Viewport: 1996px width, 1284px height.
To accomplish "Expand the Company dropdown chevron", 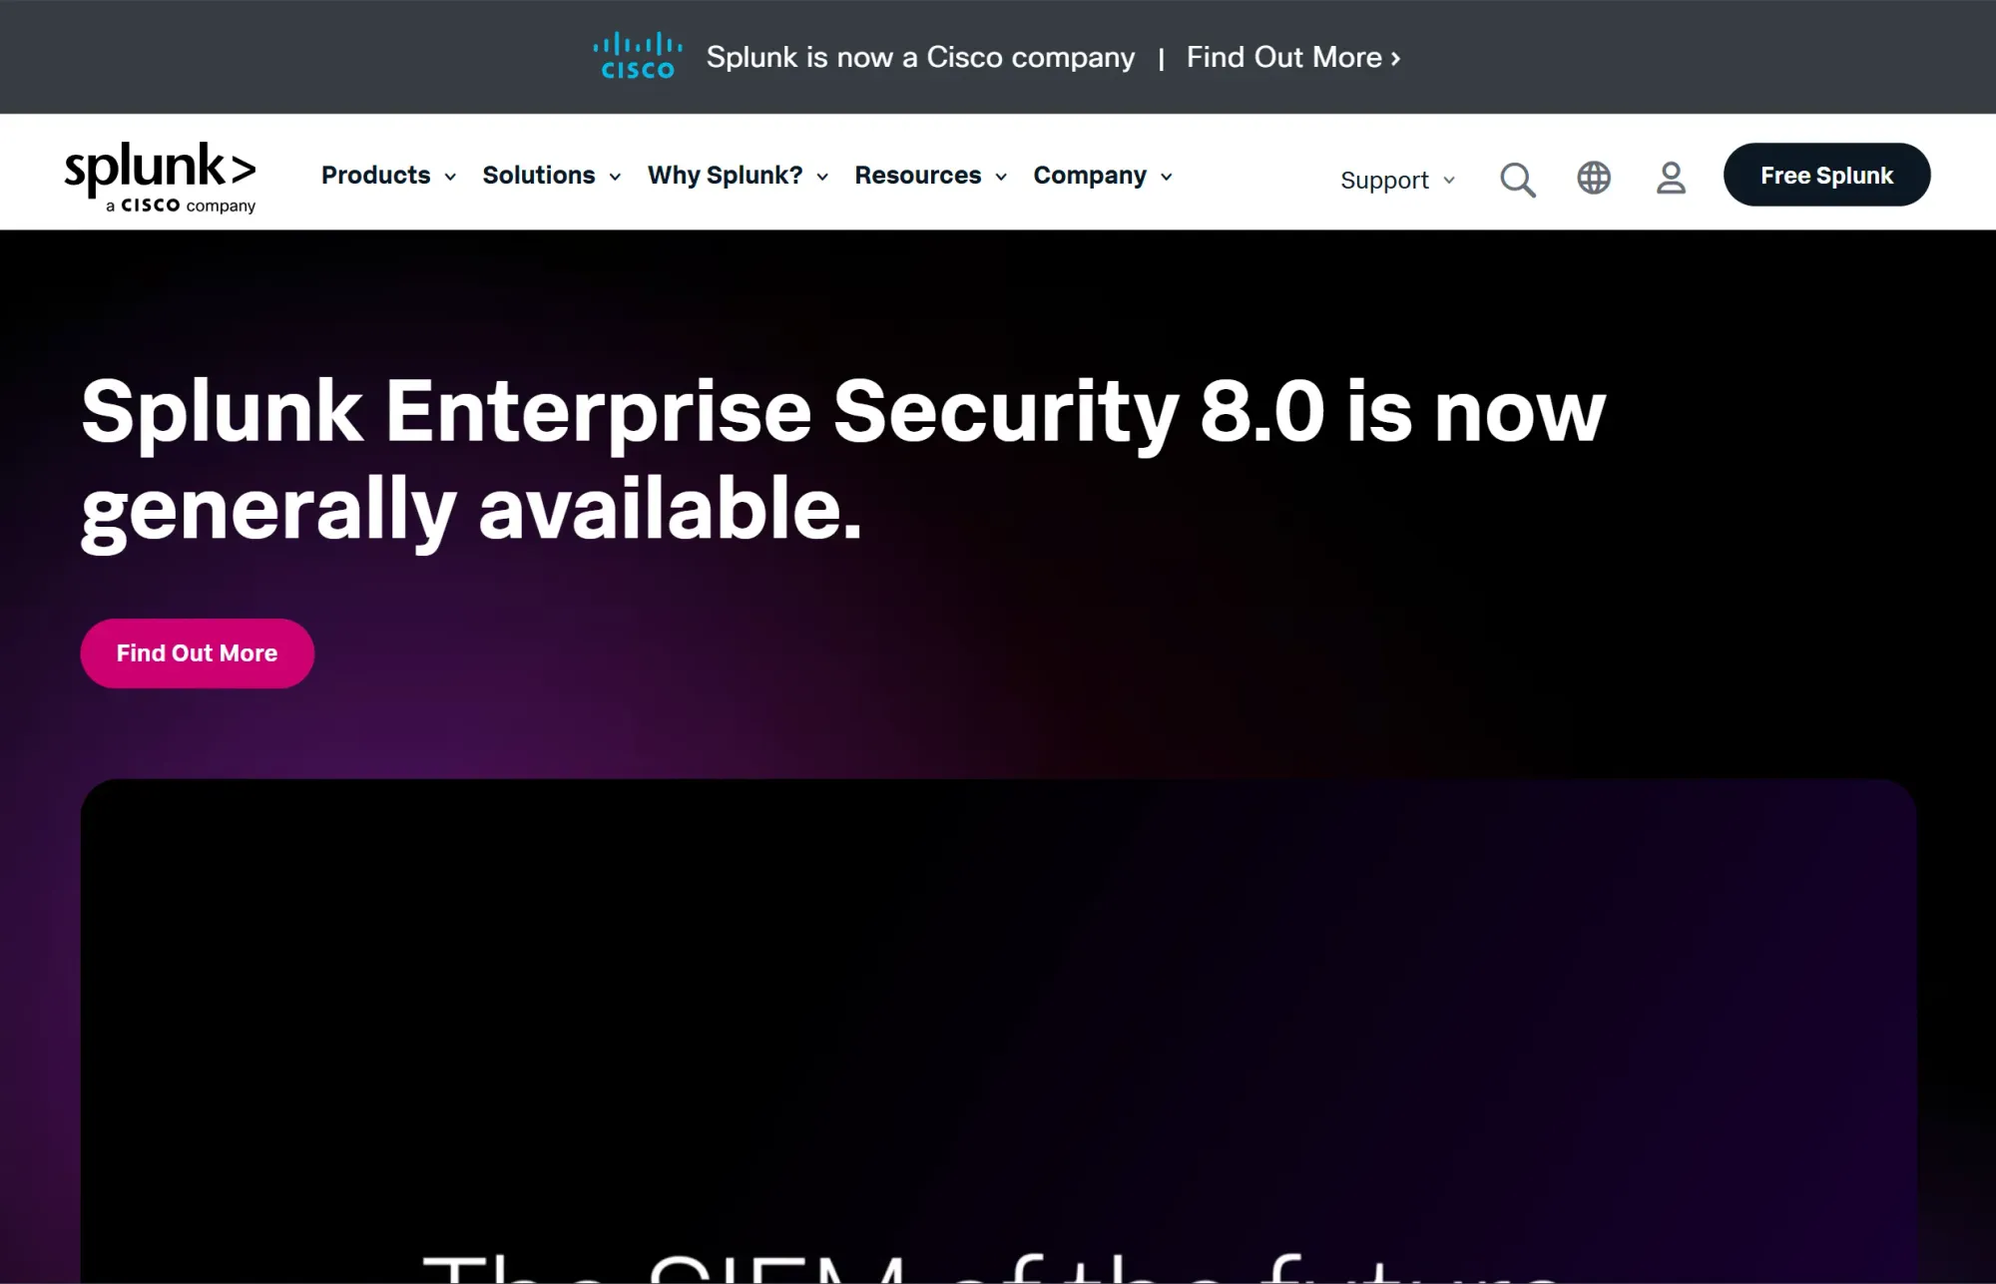I will point(1167,177).
